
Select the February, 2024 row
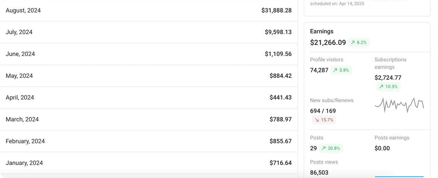[149, 141]
